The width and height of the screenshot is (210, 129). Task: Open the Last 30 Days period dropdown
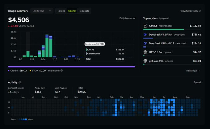point(42,11)
